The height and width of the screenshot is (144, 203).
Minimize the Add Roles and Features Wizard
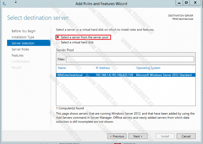pyautogui.click(x=179, y=3)
